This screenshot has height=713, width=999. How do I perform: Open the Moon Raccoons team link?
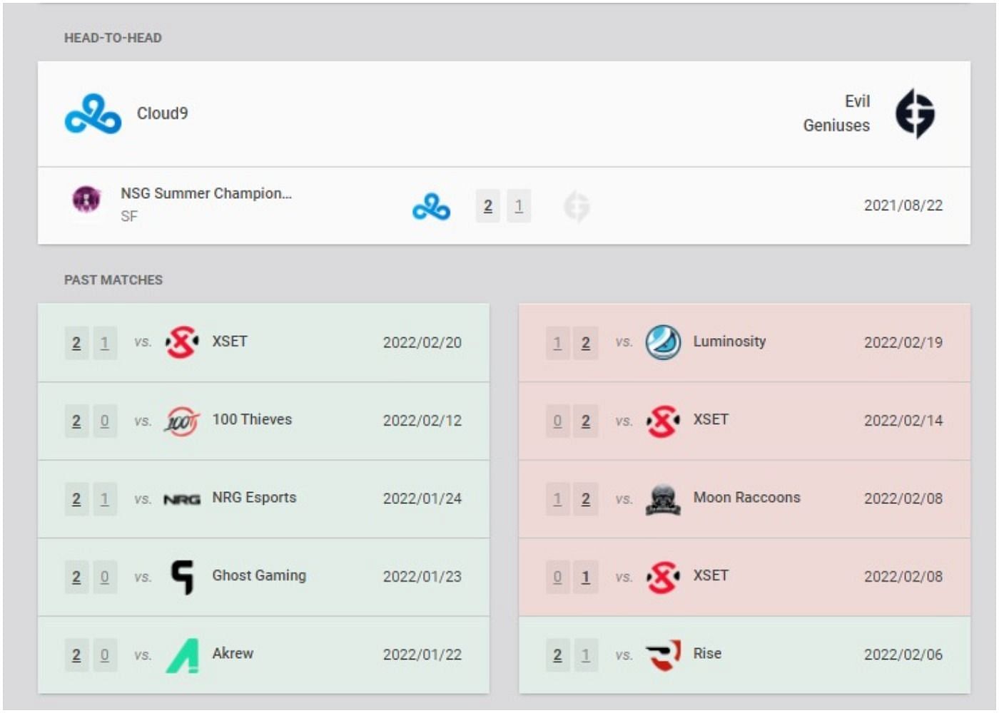click(747, 498)
